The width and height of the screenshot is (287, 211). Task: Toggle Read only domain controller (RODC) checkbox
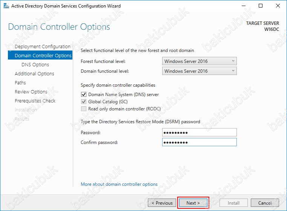[83, 109]
